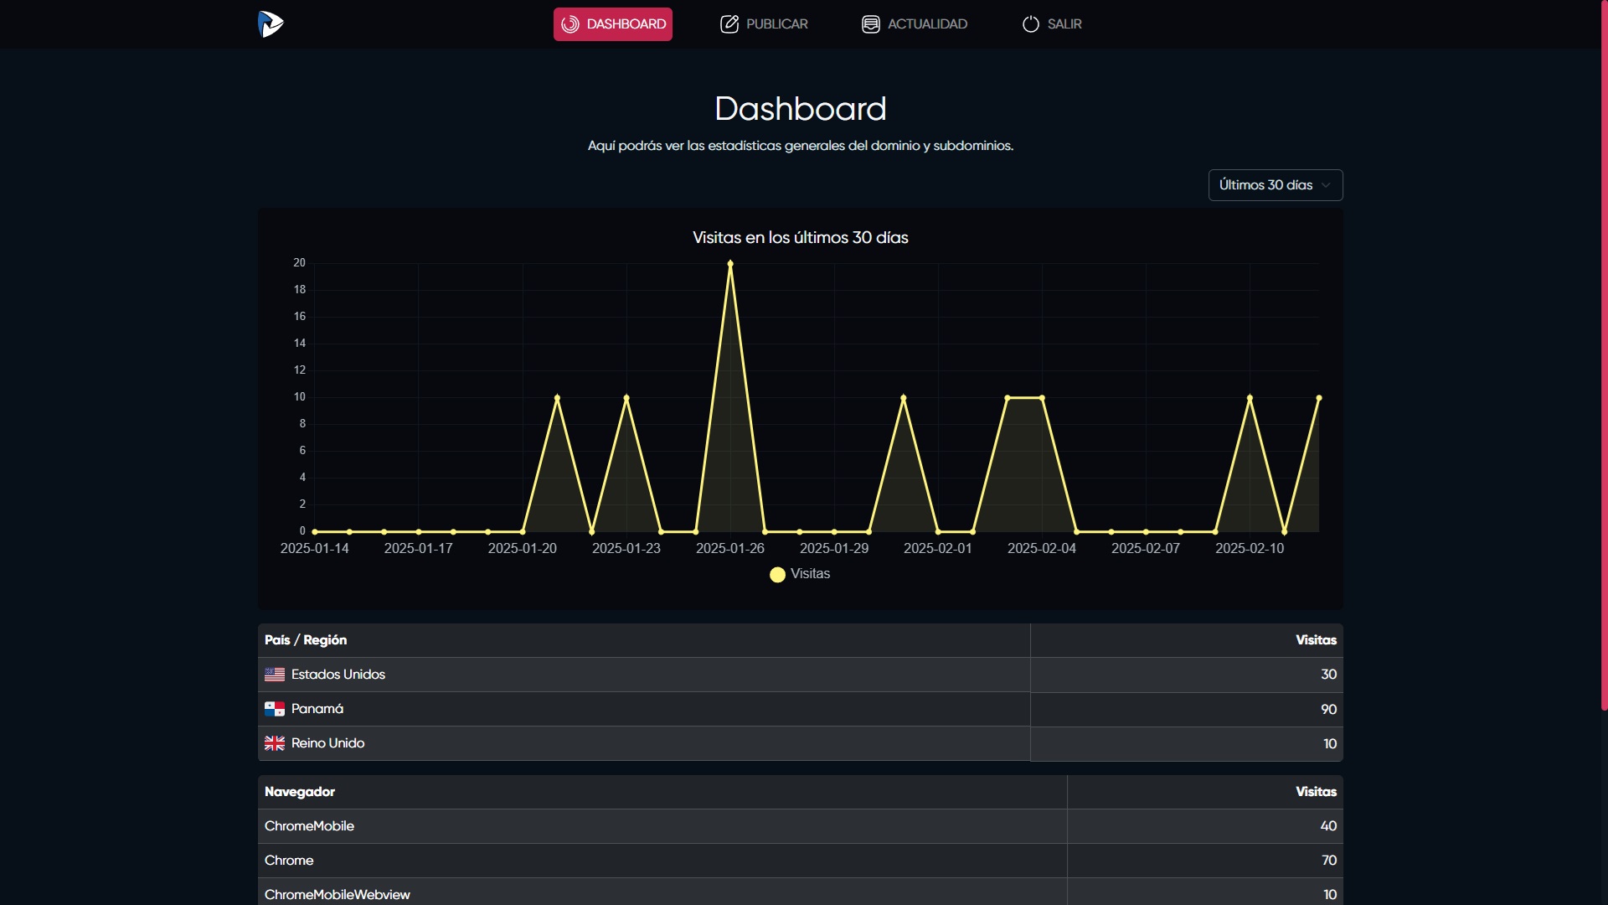Click the value 40 for ChromeMobile
The width and height of the screenshot is (1608, 905).
coord(1328,826)
